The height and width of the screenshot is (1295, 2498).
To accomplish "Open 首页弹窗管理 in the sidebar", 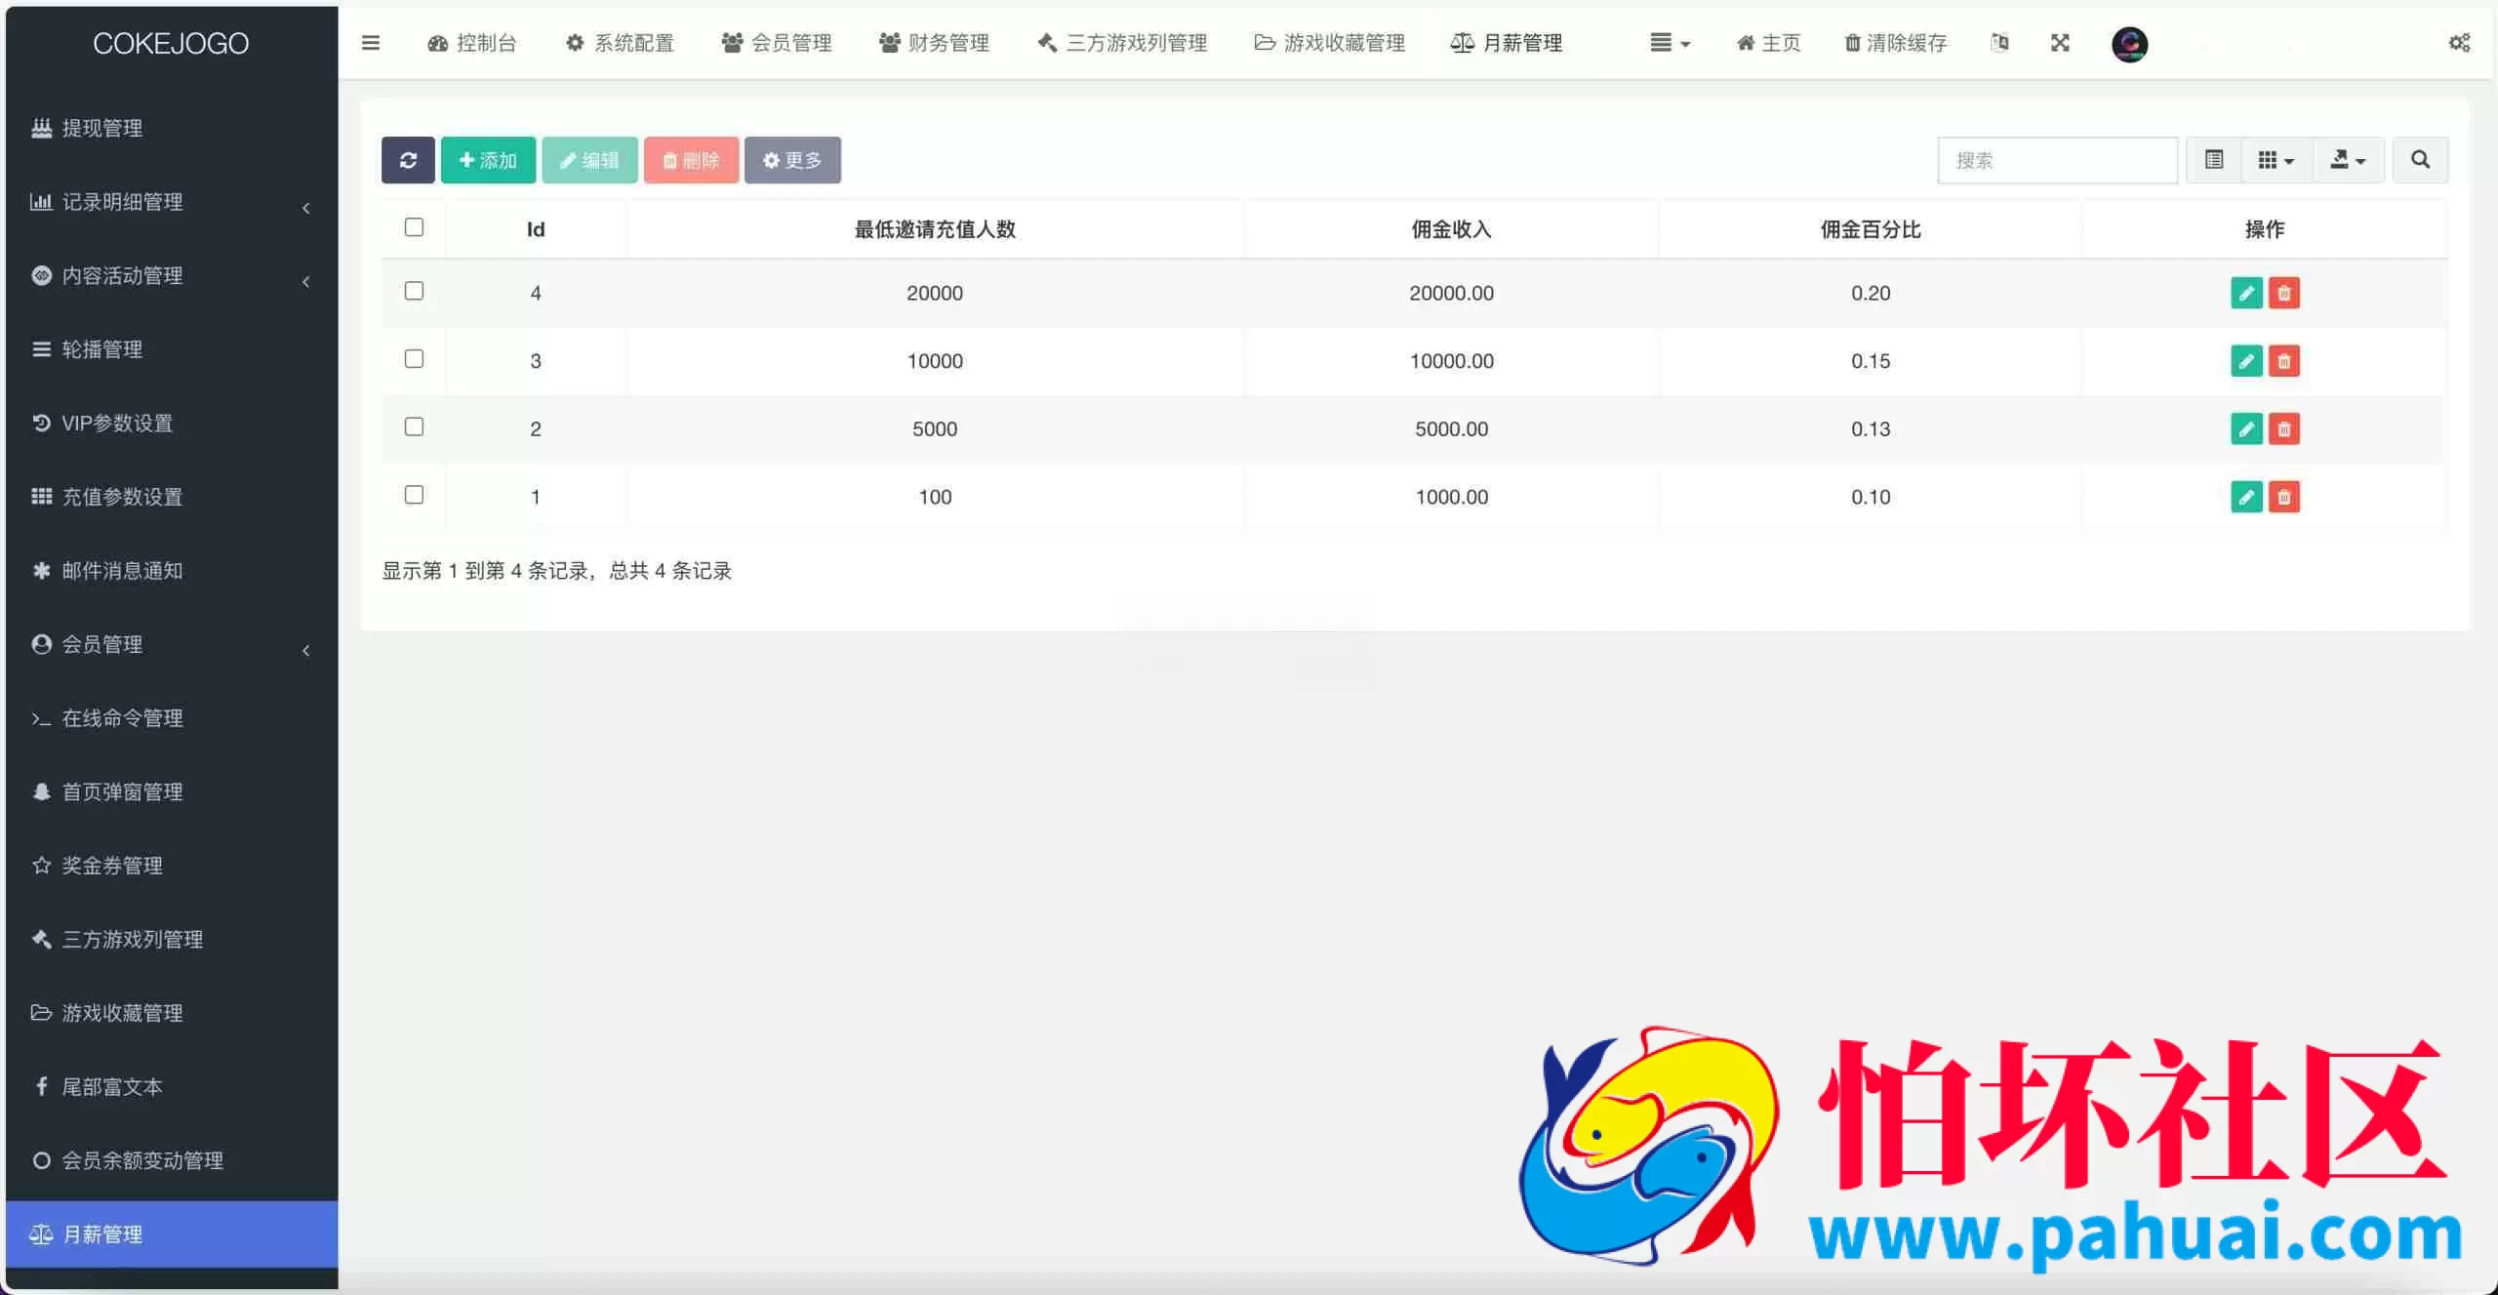I will point(172,791).
